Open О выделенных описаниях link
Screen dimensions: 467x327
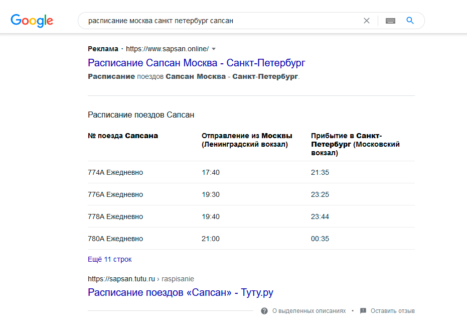(x=309, y=311)
